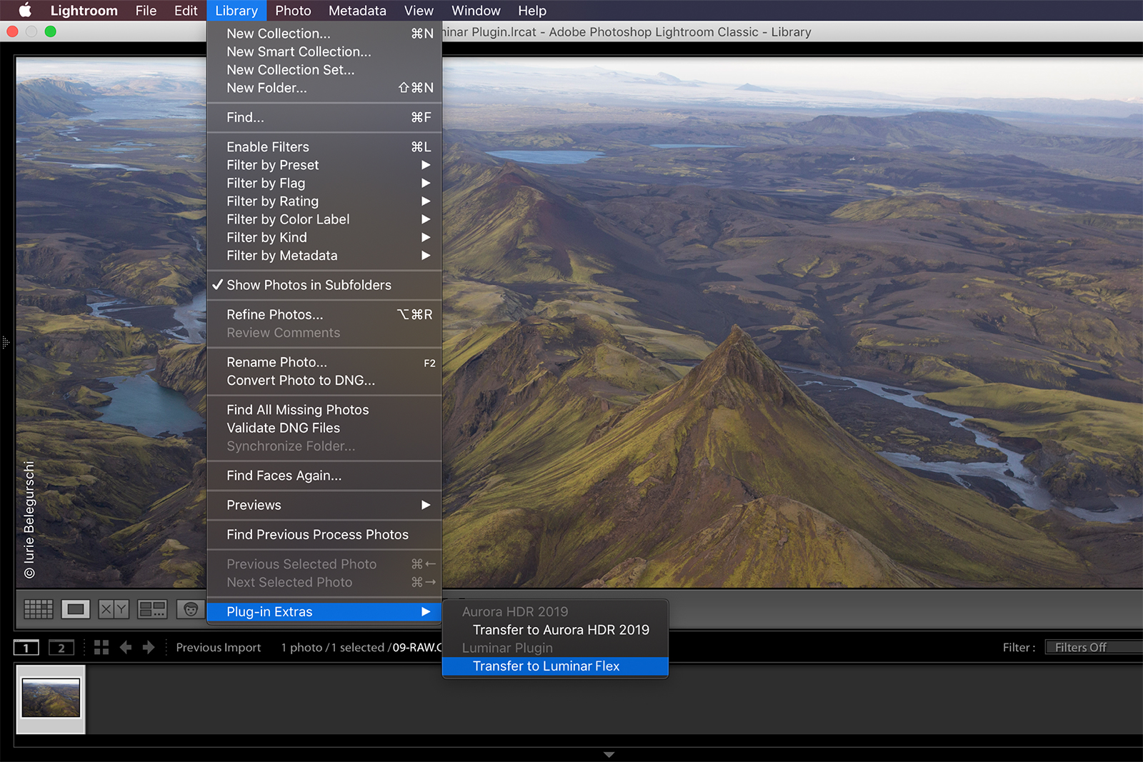Choose Refine Photos...
Image resolution: width=1143 pixels, height=762 pixels.
[324, 314]
